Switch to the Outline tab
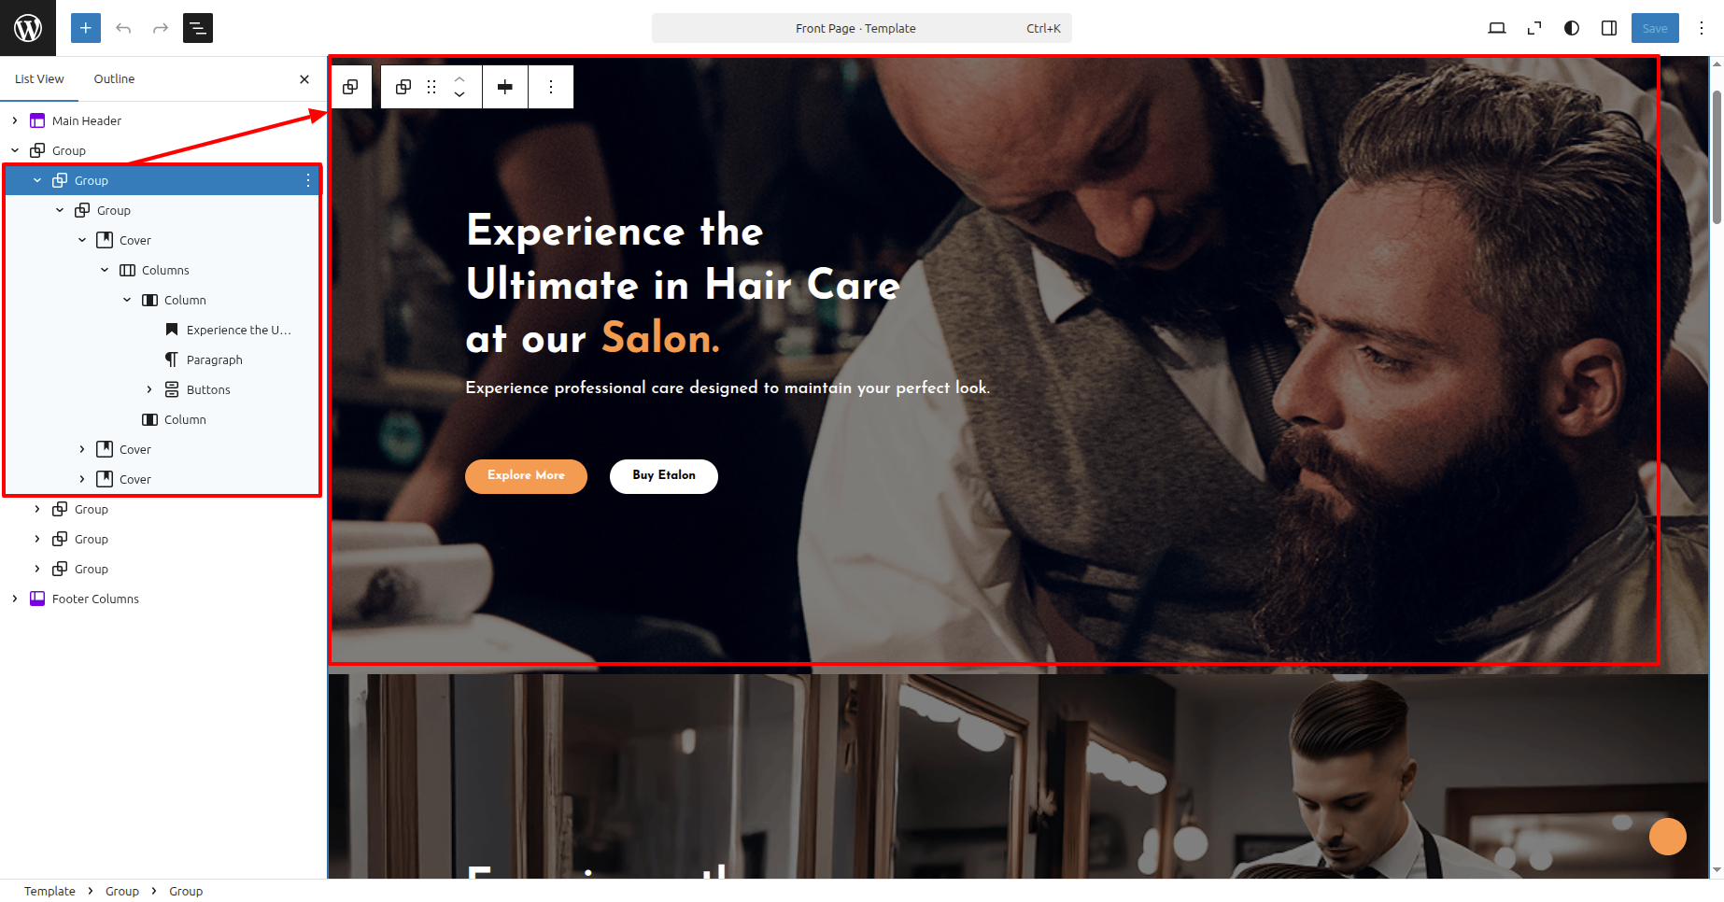 click(114, 79)
